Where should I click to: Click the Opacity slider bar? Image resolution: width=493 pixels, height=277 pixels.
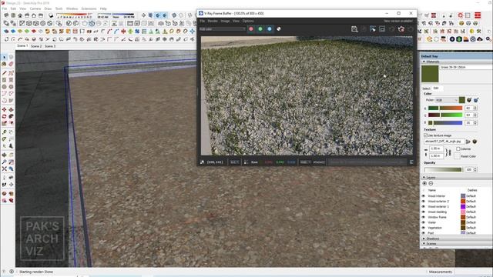pos(444,169)
